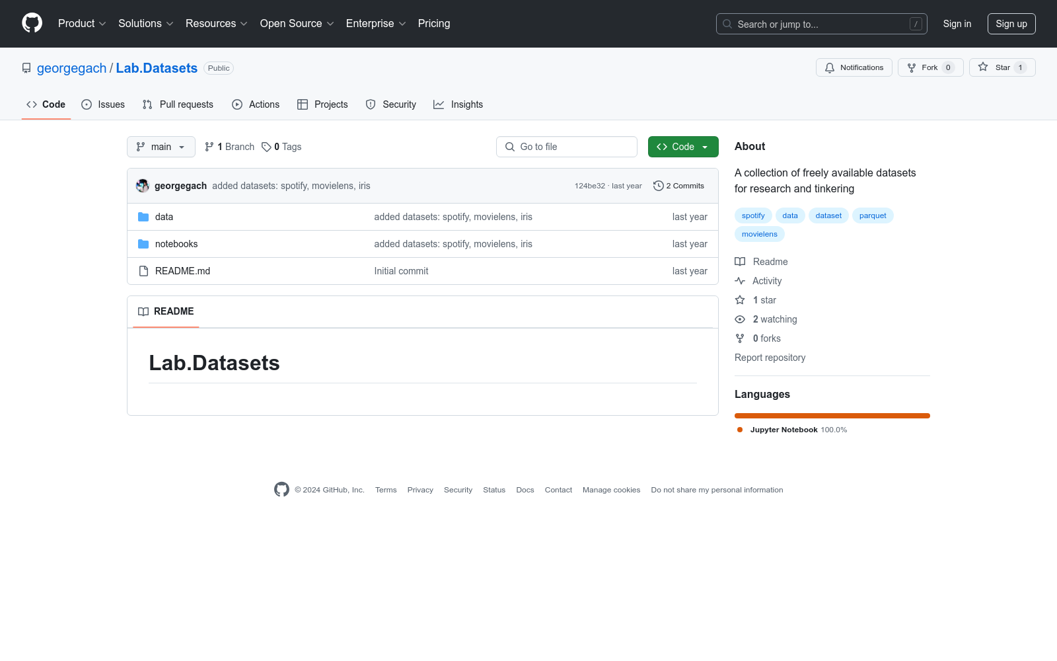Click the Jupyter Notebook language color dot

point(740,430)
